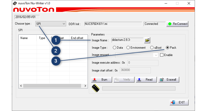The height and width of the screenshot is (111, 202).
Task: Open the Choose type SPI dropdown
Action: point(51,24)
